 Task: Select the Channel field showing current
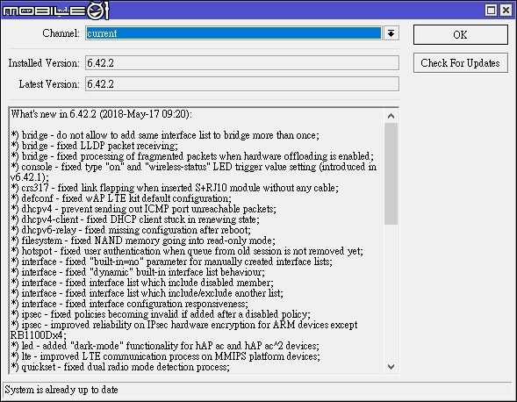click(233, 33)
